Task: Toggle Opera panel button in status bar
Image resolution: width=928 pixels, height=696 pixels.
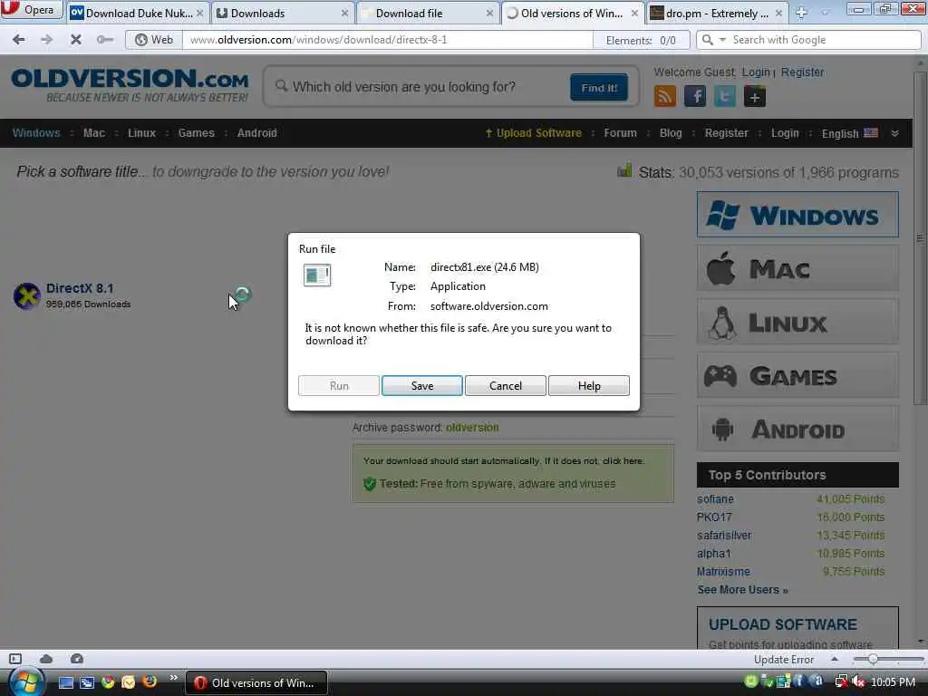Action: tap(15, 659)
